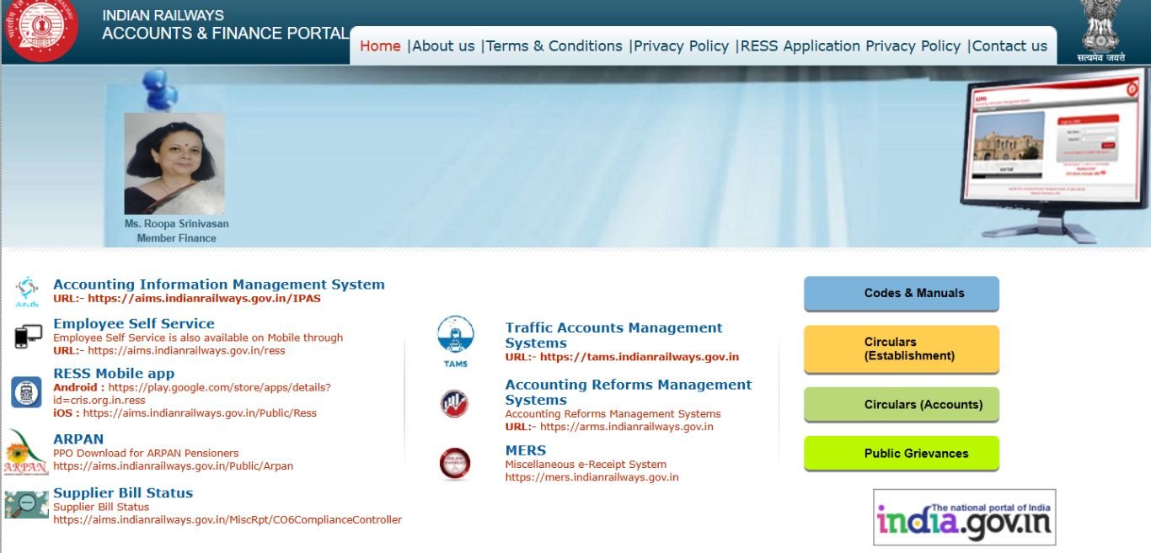Click the Accounting Reforms Management icon
This screenshot has width=1151, height=553.
click(x=455, y=404)
